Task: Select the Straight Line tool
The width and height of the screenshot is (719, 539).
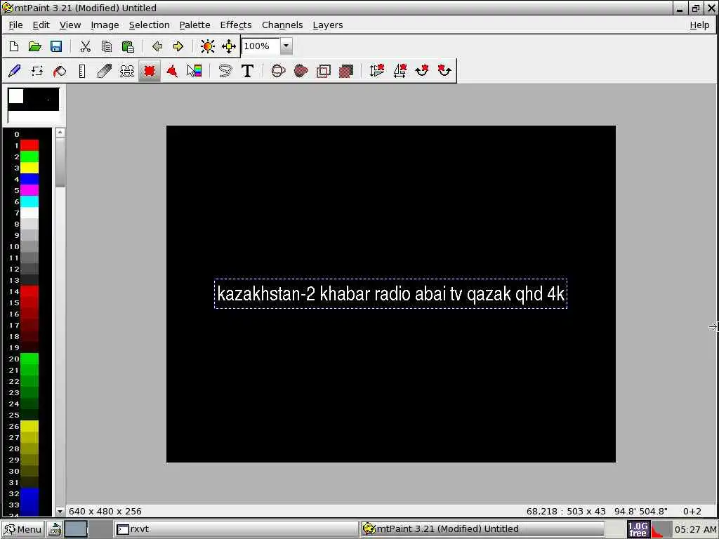Action: (81, 71)
